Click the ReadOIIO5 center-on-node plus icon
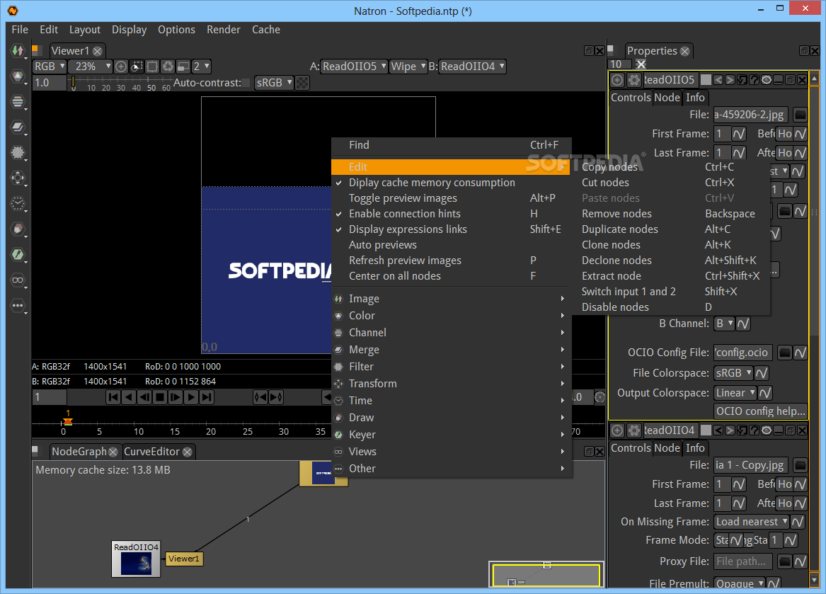 pos(617,80)
